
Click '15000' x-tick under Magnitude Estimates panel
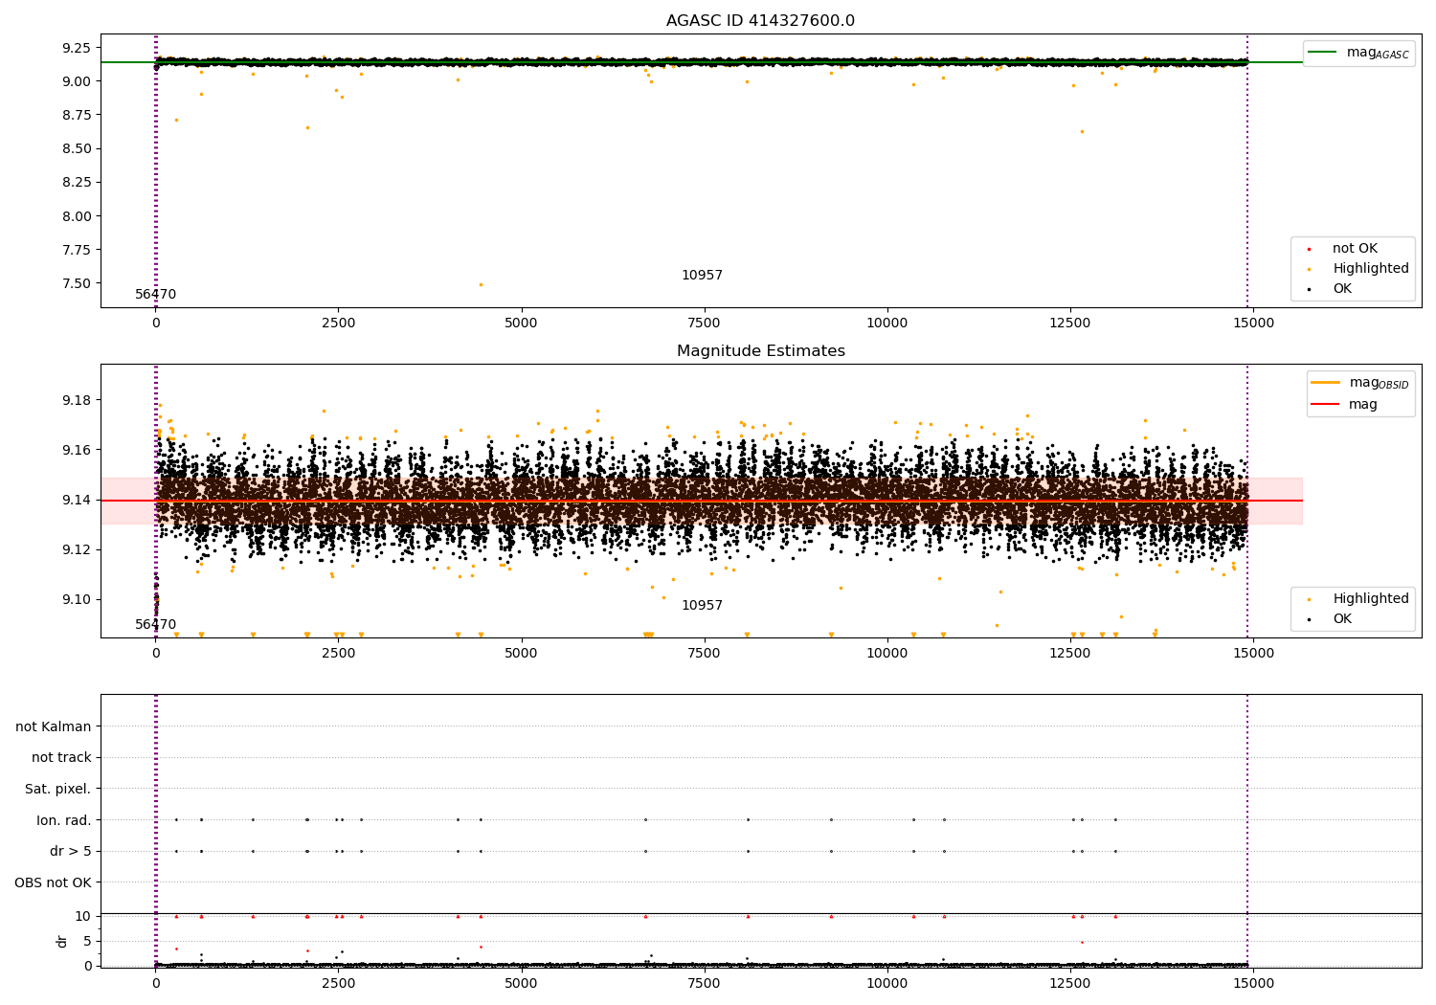1253,654
